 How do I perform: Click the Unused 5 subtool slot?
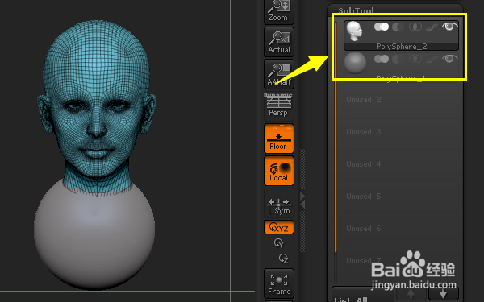click(x=401, y=197)
